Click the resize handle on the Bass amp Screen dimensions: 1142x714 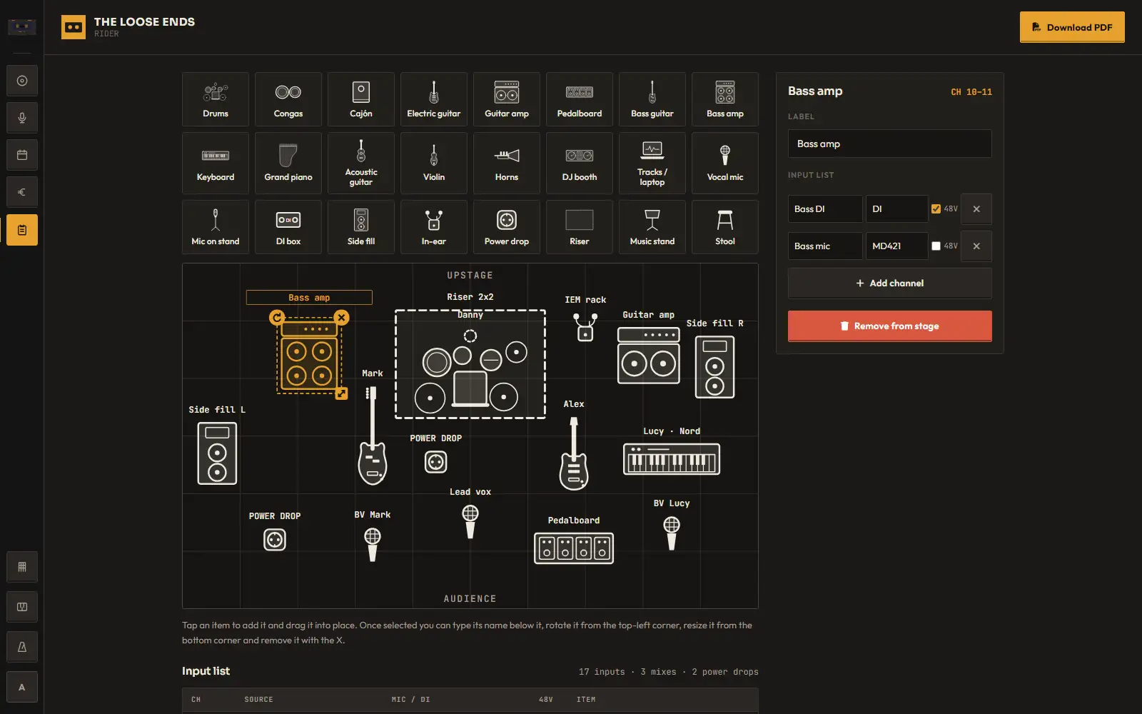342,393
